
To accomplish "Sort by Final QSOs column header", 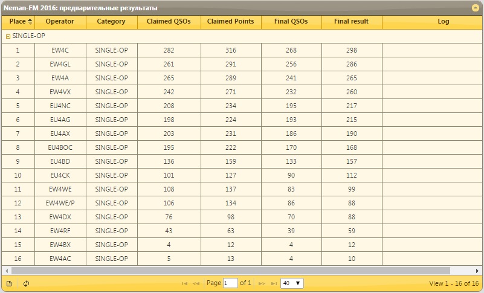I will coord(291,22).
